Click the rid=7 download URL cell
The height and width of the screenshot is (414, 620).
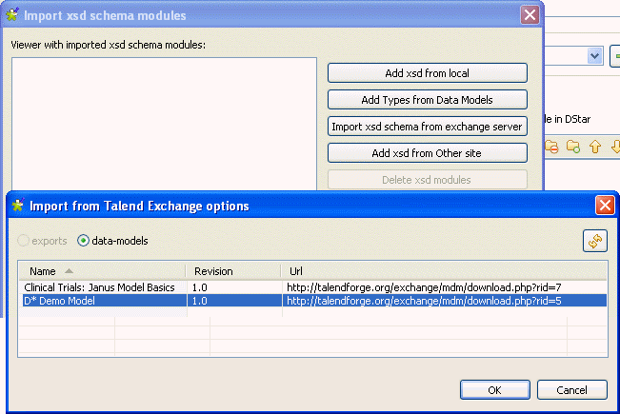point(445,287)
